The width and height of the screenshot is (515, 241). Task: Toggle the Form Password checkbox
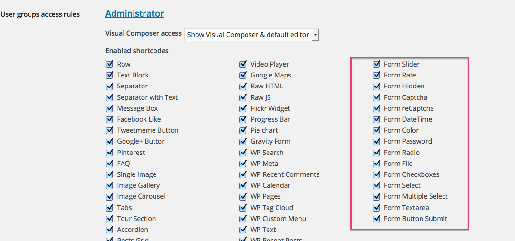[376, 141]
